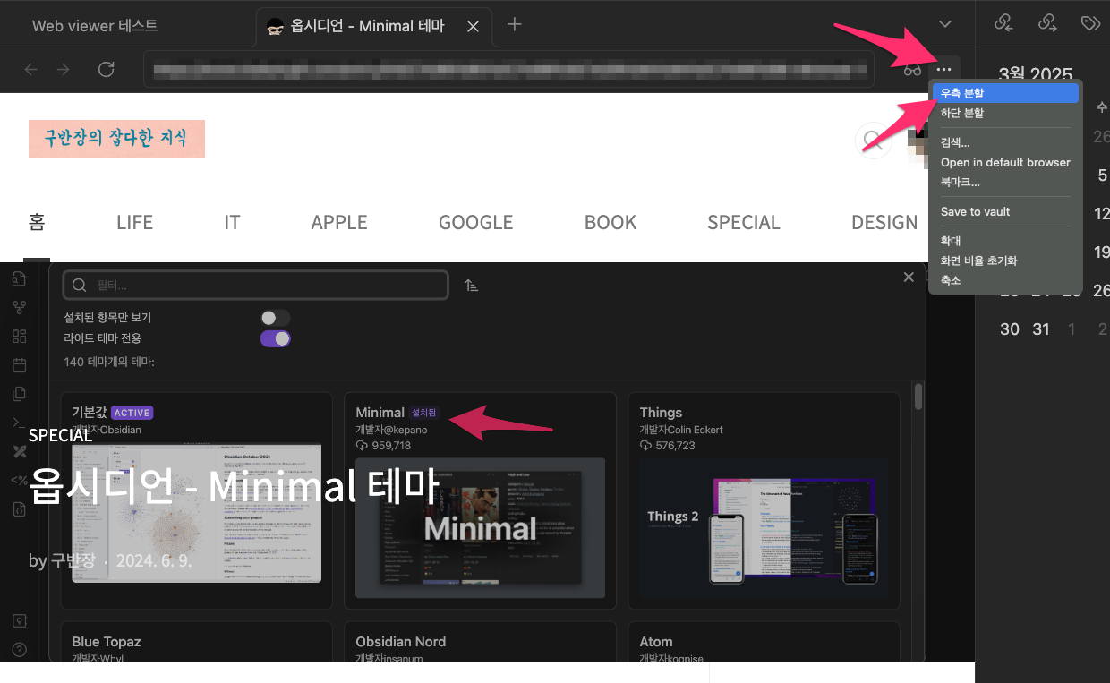Screen dimensions: 1110x683
Task: Select the '기본값' theme preview thumbnail
Action: [x=196, y=512]
